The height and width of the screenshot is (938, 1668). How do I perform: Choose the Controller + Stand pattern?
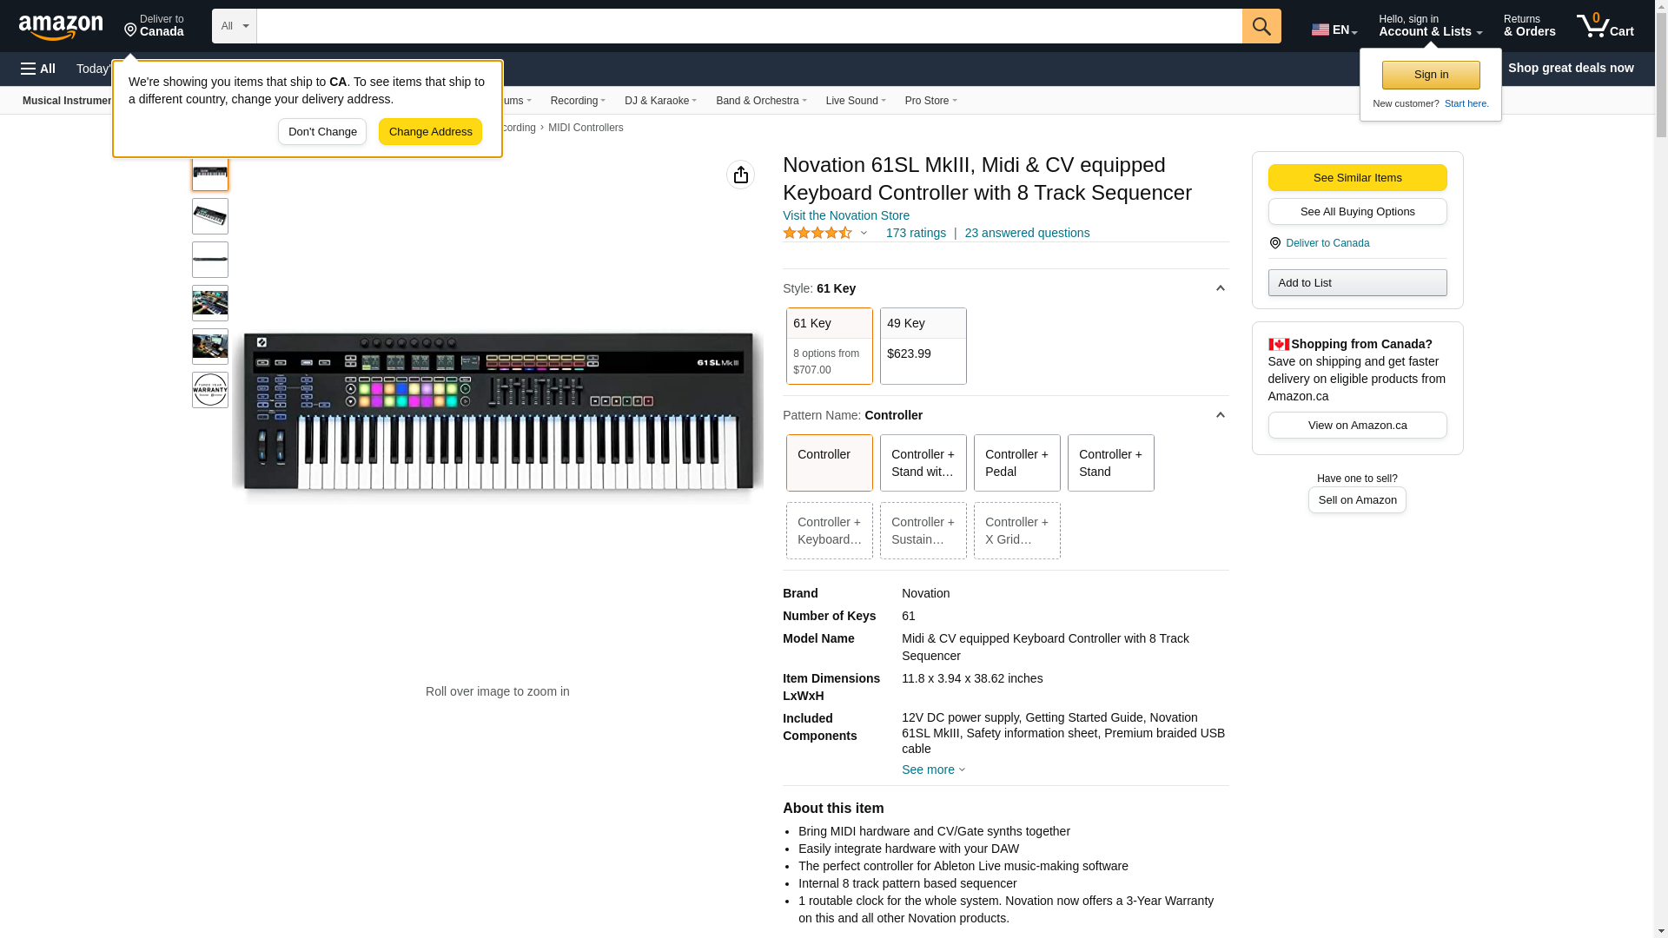click(x=1110, y=463)
